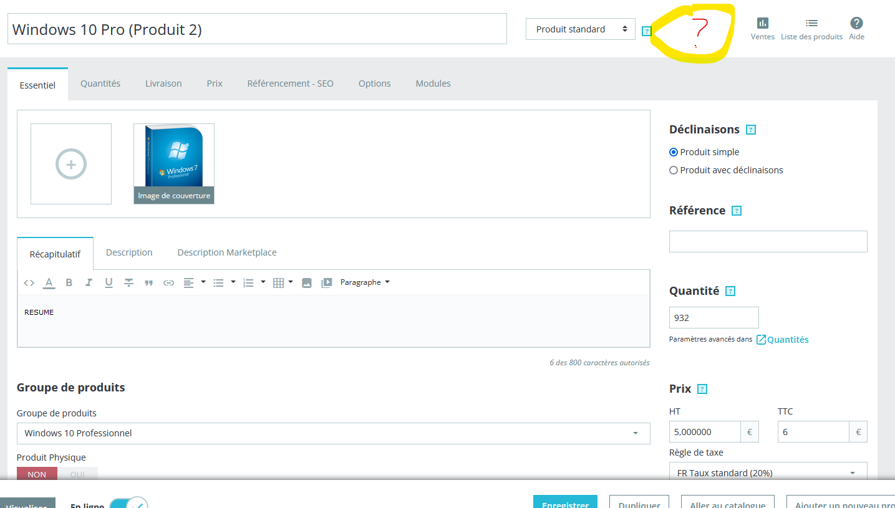Expand the alignment dropdown arrow
Viewport: 895px width, 508px height.
(x=203, y=282)
